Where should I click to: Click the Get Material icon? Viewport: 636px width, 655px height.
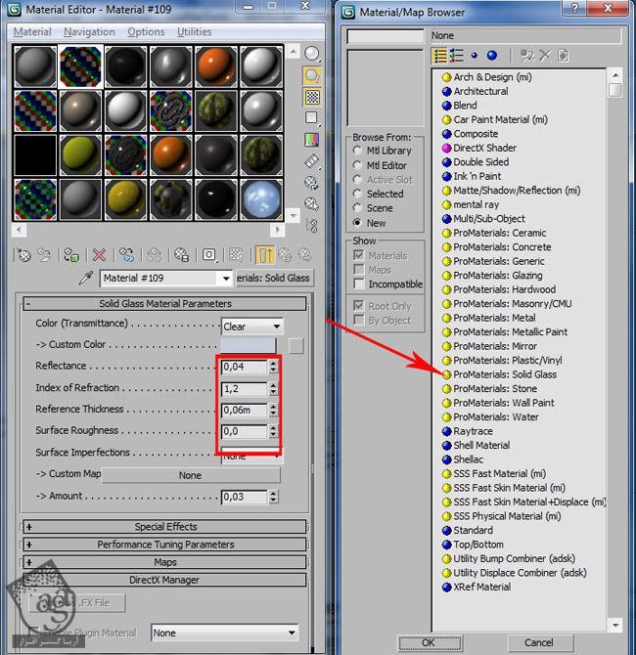pos(23,255)
